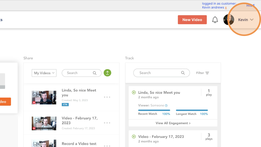Focus the Track panel search field
The image size is (261, 147).
[161, 73]
